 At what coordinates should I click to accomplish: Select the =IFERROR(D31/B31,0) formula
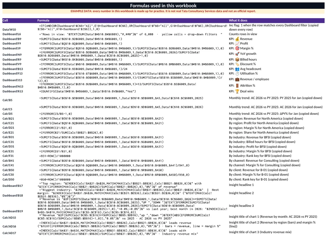[x=56, y=152]
